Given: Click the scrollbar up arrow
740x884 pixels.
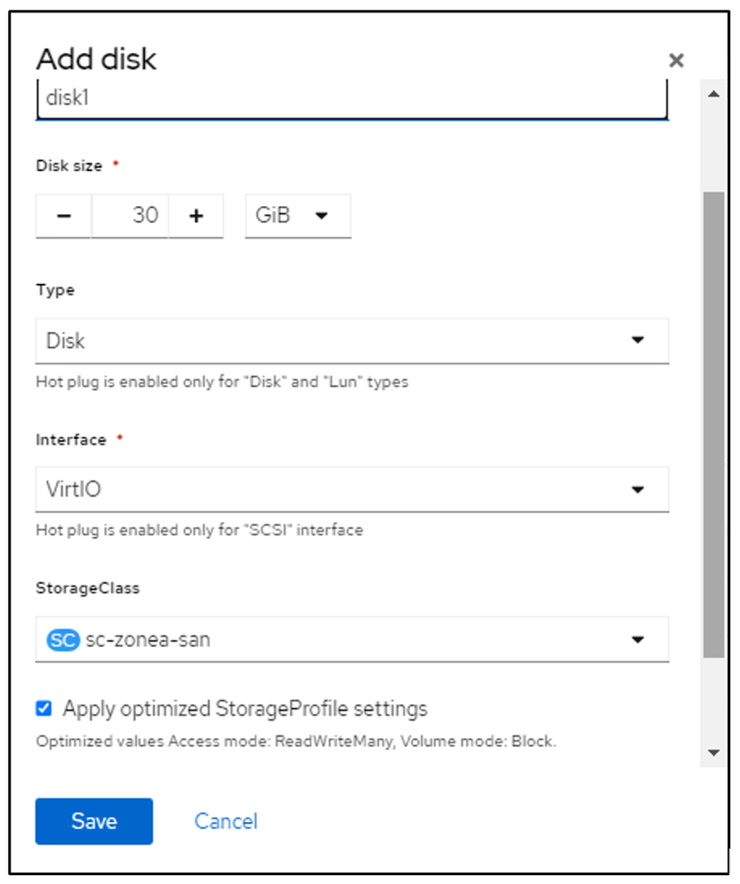Looking at the screenshot, I should tap(713, 94).
